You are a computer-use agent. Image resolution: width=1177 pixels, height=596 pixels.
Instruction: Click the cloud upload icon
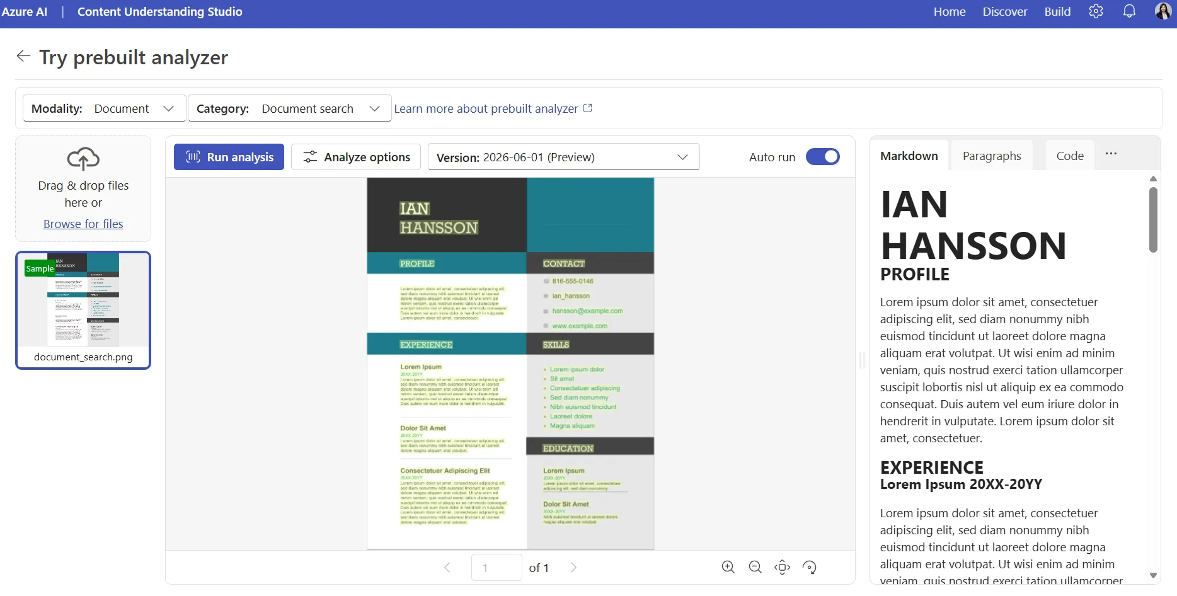pyautogui.click(x=83, y=159)
